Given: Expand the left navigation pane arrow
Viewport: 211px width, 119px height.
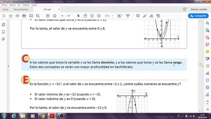Looking at the screenshot, I should click(x=9, y=66).
